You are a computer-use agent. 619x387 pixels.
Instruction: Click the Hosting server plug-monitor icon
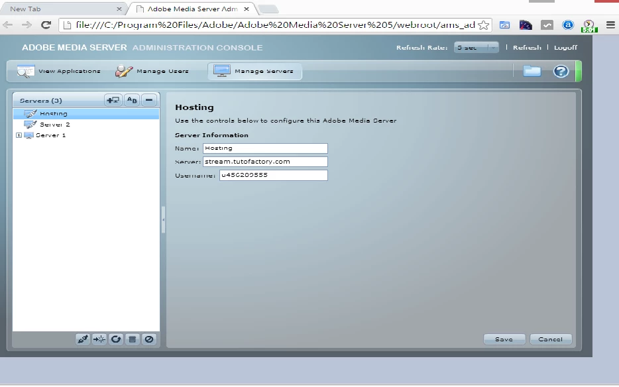(30, 114)
